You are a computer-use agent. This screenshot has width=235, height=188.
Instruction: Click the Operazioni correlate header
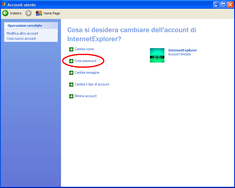pos(31,26)
